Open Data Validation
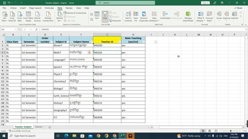248x139 pixels. [x=154, y=16]
